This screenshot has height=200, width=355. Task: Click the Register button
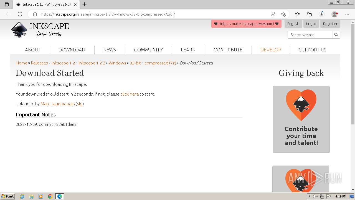pos(330,24)
